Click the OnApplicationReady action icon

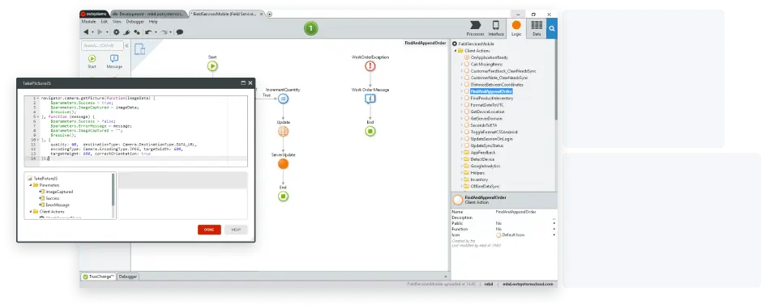468,57
